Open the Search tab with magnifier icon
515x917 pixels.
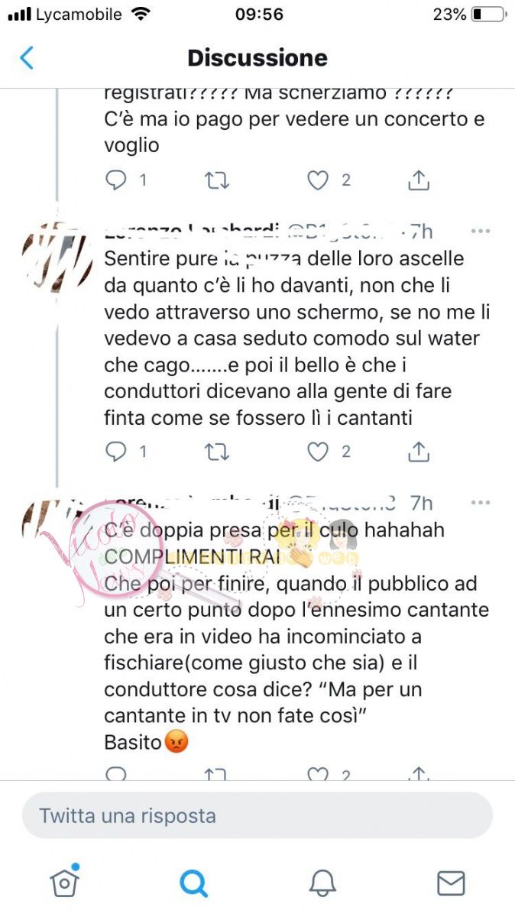click(193, 883)
